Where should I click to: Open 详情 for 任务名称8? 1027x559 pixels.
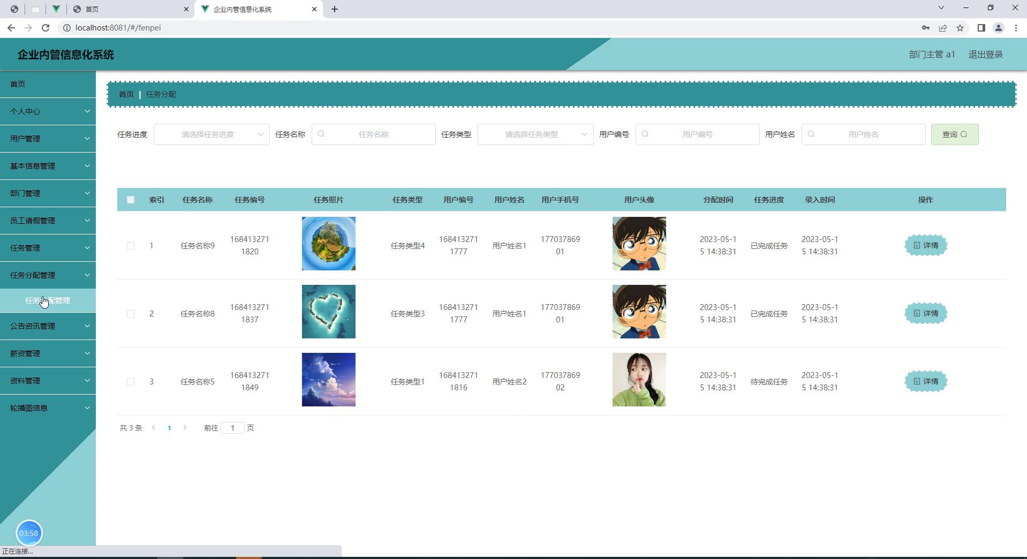pyautogui.click(x=926, y=313)
